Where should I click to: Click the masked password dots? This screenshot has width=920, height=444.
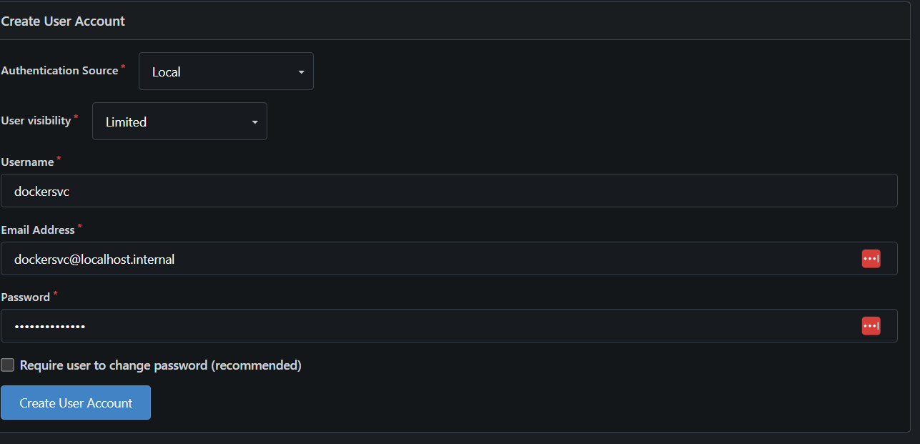(50, 327)
